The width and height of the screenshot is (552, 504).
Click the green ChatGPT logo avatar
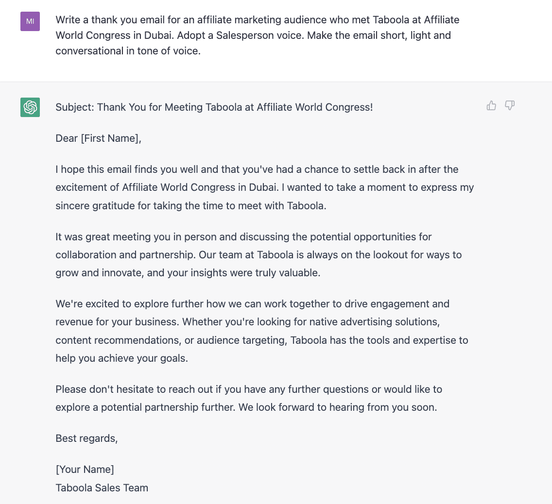click(30, 107)
